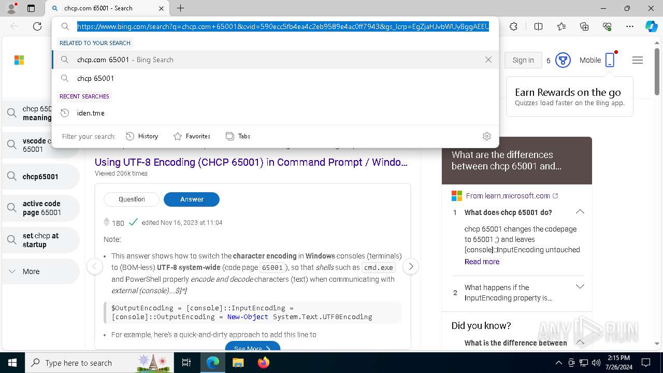
Task: Click the browser back arrow
Action: click(15, 26)
